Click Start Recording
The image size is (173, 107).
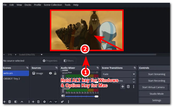[154, 81]
